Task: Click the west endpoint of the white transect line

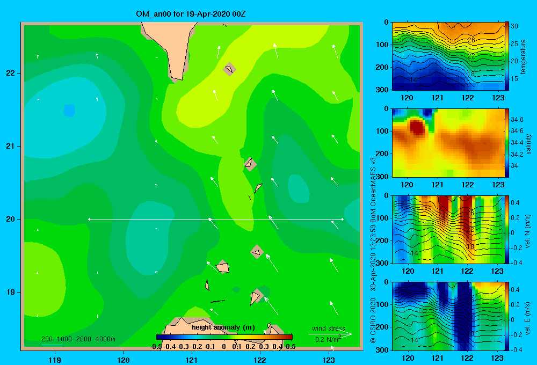Action: (89, 219)
